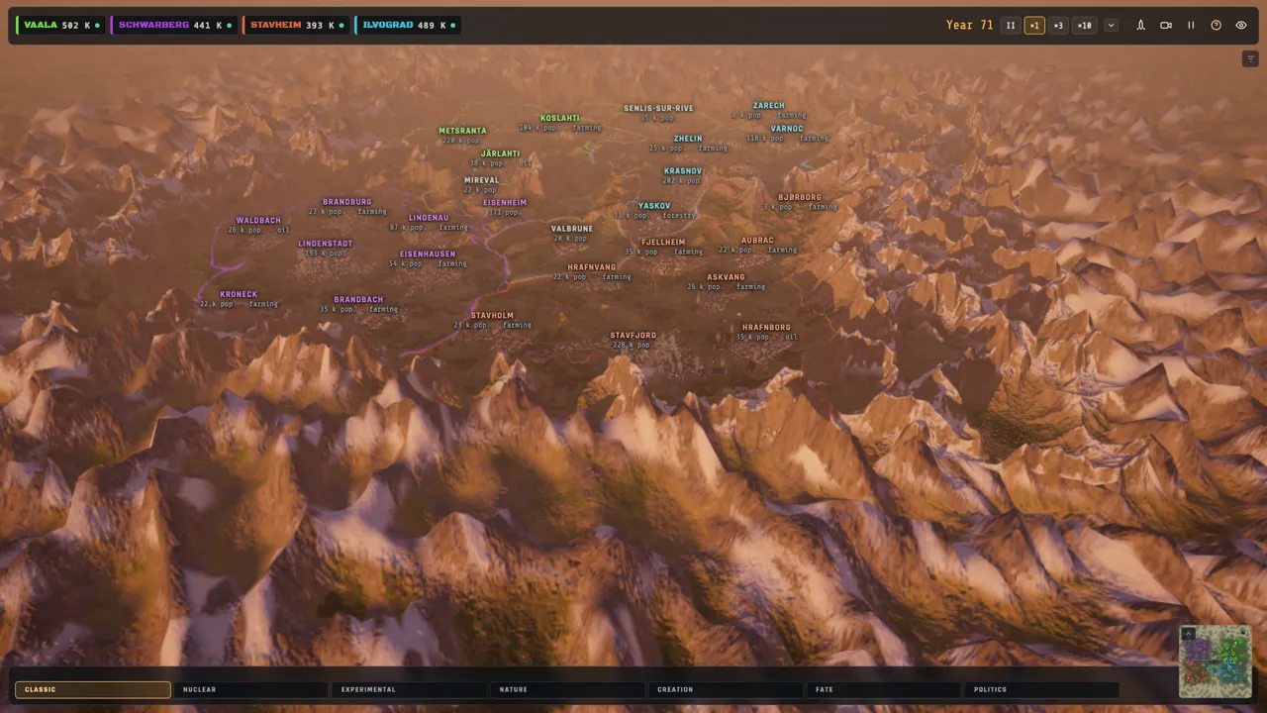Click the Bjørborg city label
This screenshot has width=1267, height=713.
[x=800, y=197]
